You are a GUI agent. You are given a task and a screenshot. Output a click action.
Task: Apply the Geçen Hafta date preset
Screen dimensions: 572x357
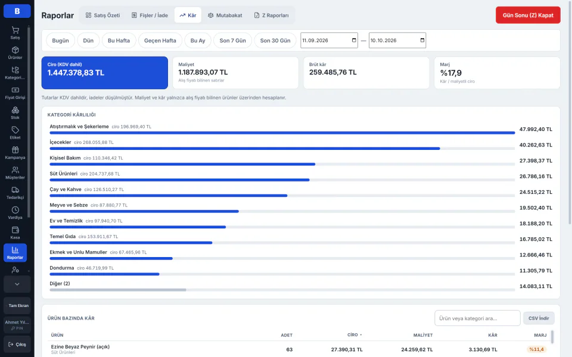click(160, 40)
